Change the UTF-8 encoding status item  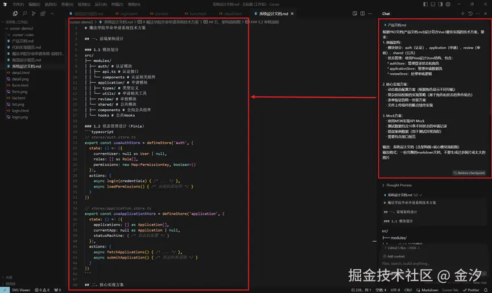click(x=395, y=290)
